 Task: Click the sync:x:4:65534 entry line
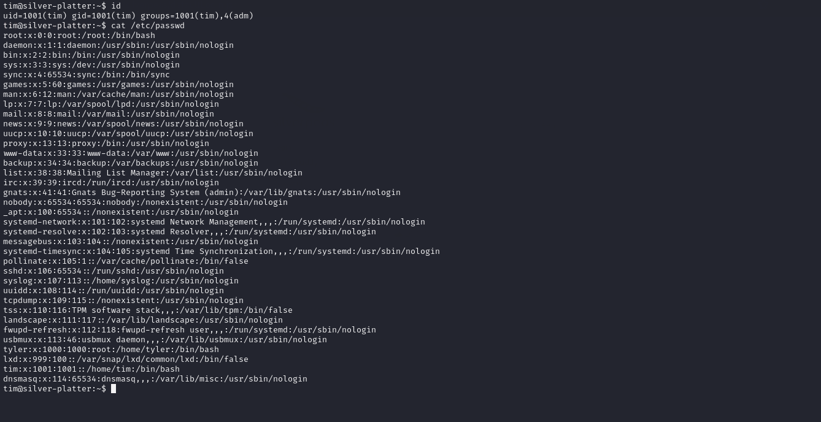[x=87, y=74]
